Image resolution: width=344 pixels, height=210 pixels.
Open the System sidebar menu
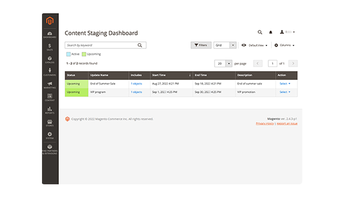(50, 135)
